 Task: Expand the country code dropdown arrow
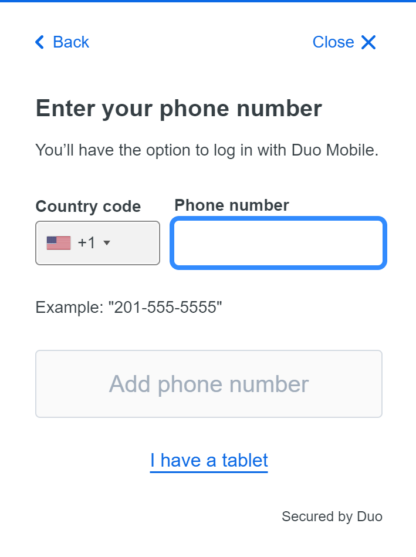(107, 243)
